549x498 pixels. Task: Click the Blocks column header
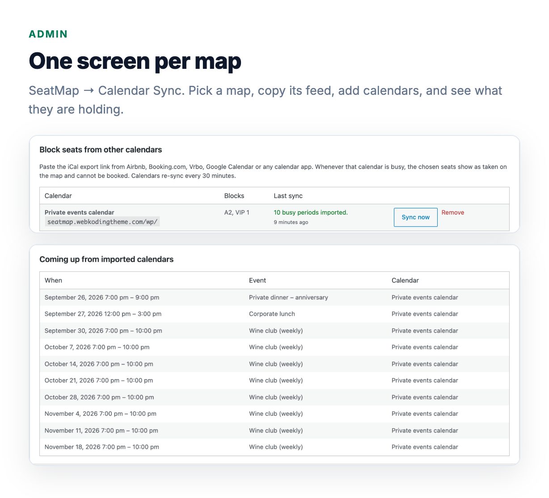(x=234, y=196)
